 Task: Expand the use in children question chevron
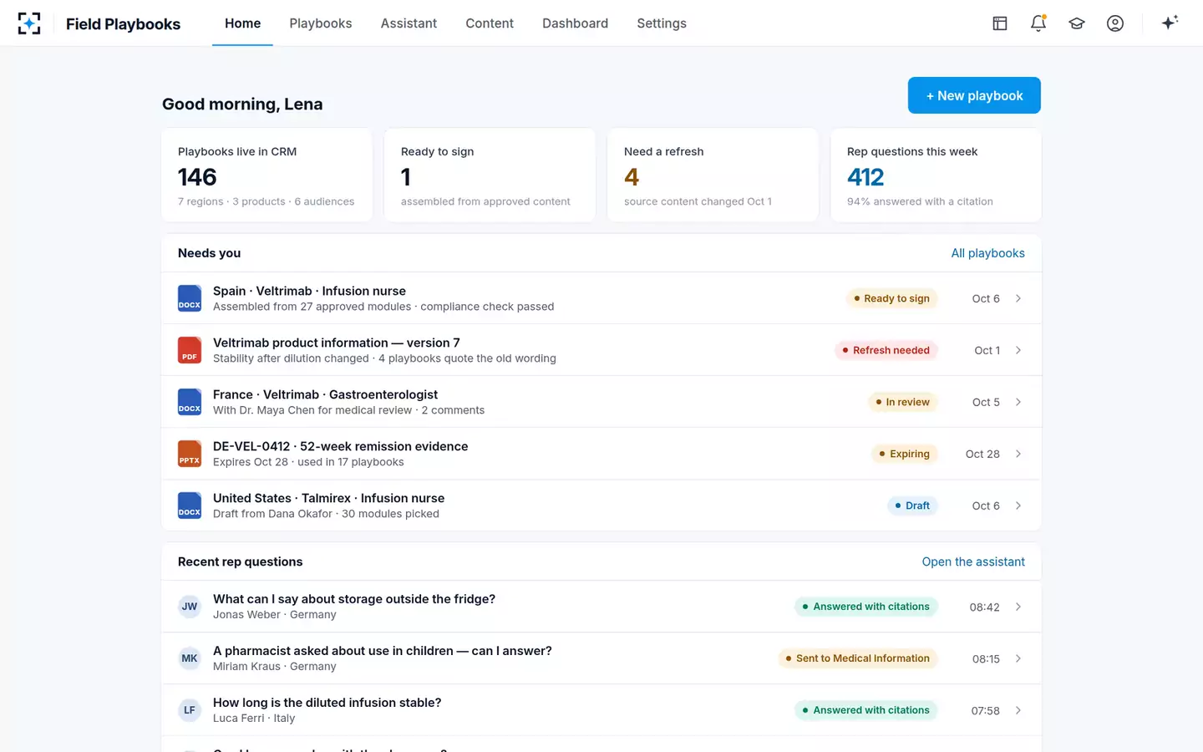click(1018, 658)
